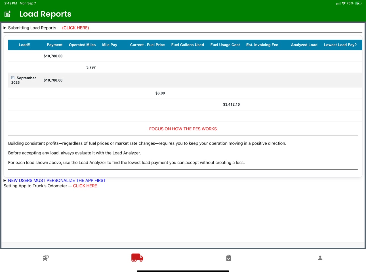366x274 pixels.
Task: Click the Current - Fuel Price header
Action: pyautogui.click(x=147, y=45)
